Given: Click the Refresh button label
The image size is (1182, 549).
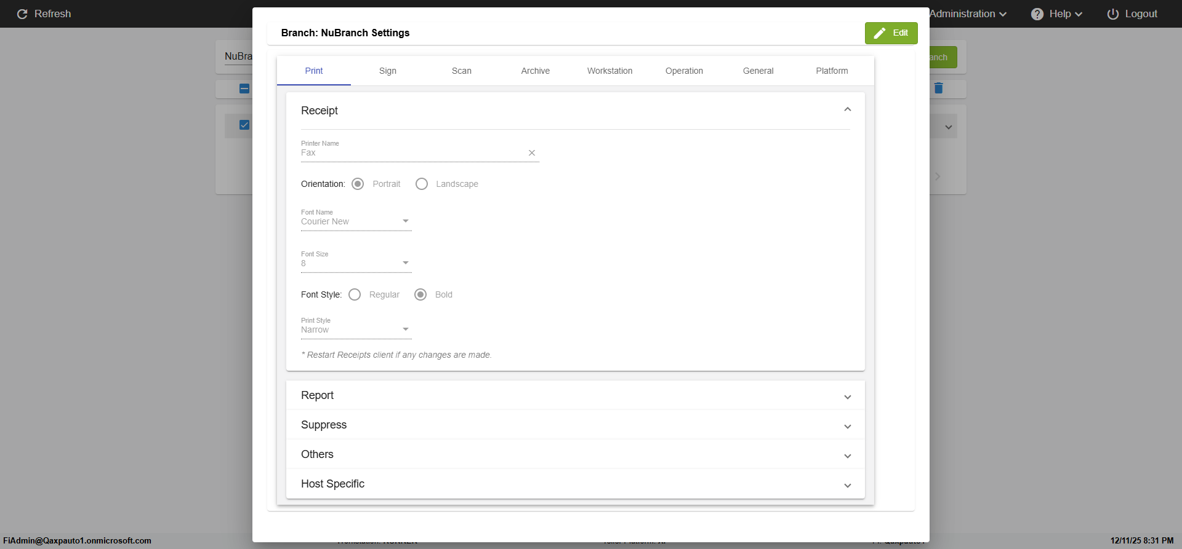Looking at the screenshot, I should 52,14.
